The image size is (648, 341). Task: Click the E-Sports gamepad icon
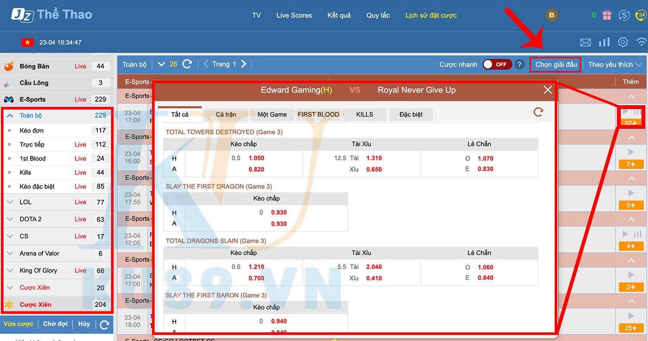click(9, 100)
